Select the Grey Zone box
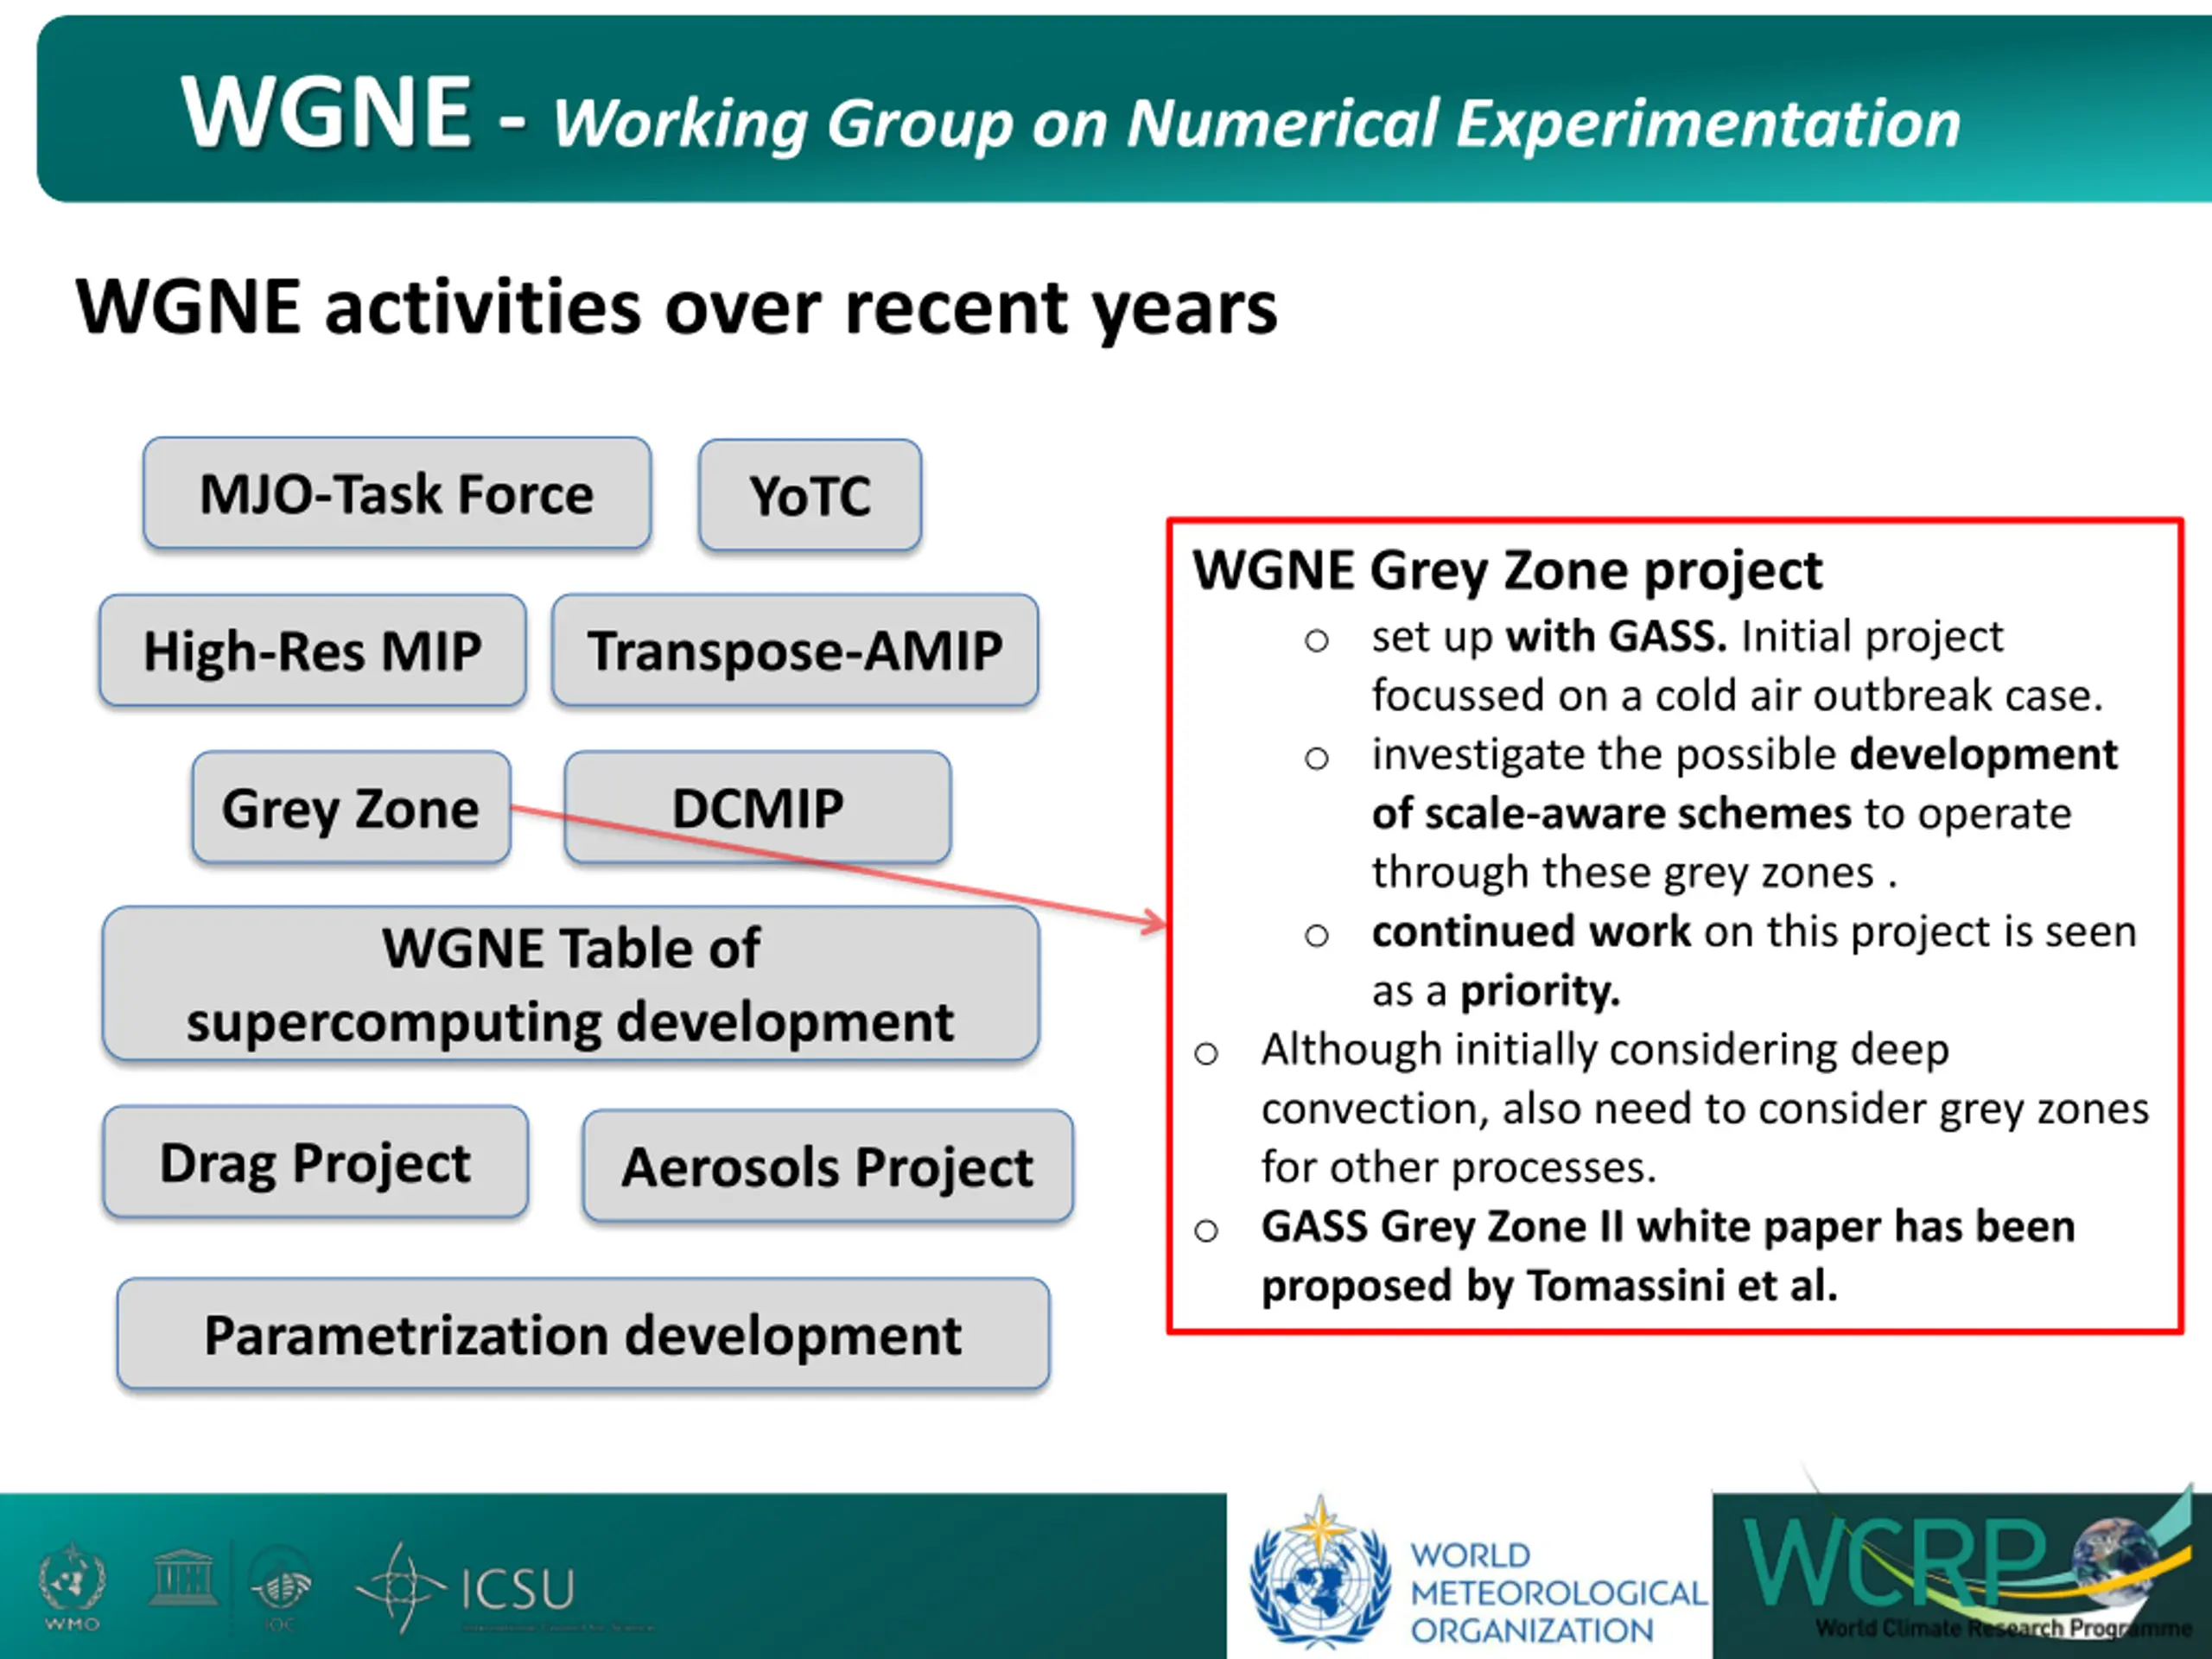2212x1659 pixels. click(351, 807)
